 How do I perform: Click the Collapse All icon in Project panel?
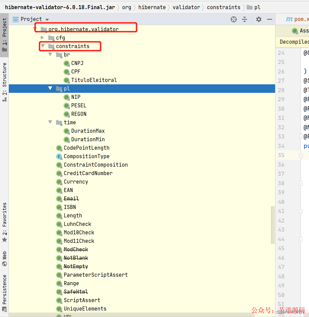(x=245, y=19)
